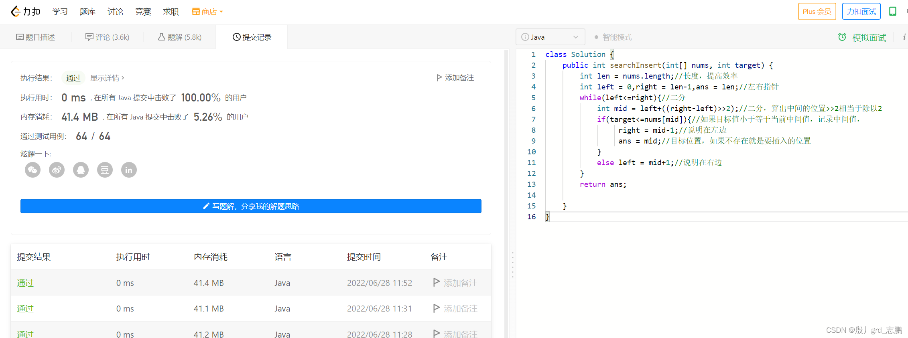
Task: Open the 学习 menu
Action: tap(60, 12)
